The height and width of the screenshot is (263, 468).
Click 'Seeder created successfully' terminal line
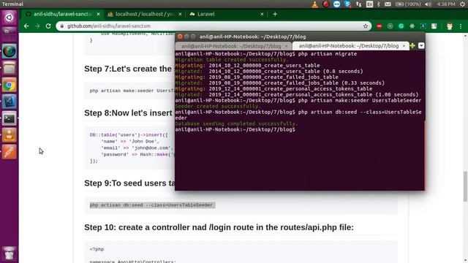click(218, 106)
